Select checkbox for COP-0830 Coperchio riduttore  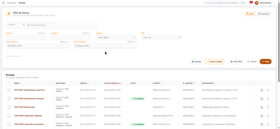point(9,116)
